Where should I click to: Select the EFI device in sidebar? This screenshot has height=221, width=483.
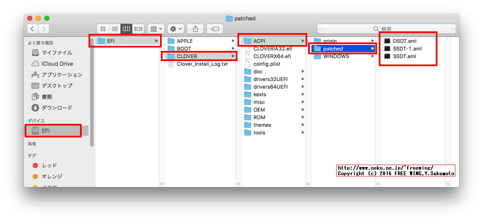point(46,131)
